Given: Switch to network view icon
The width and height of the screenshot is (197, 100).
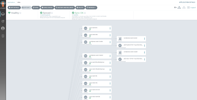Looking at the screenshot, I should pos(184,8).
